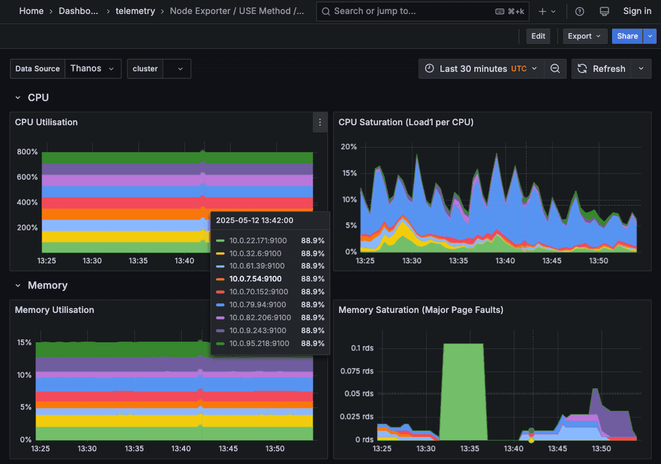Click the Edit button
The height and width of the screenshot is (464, 661).
(x=538, y=36)
